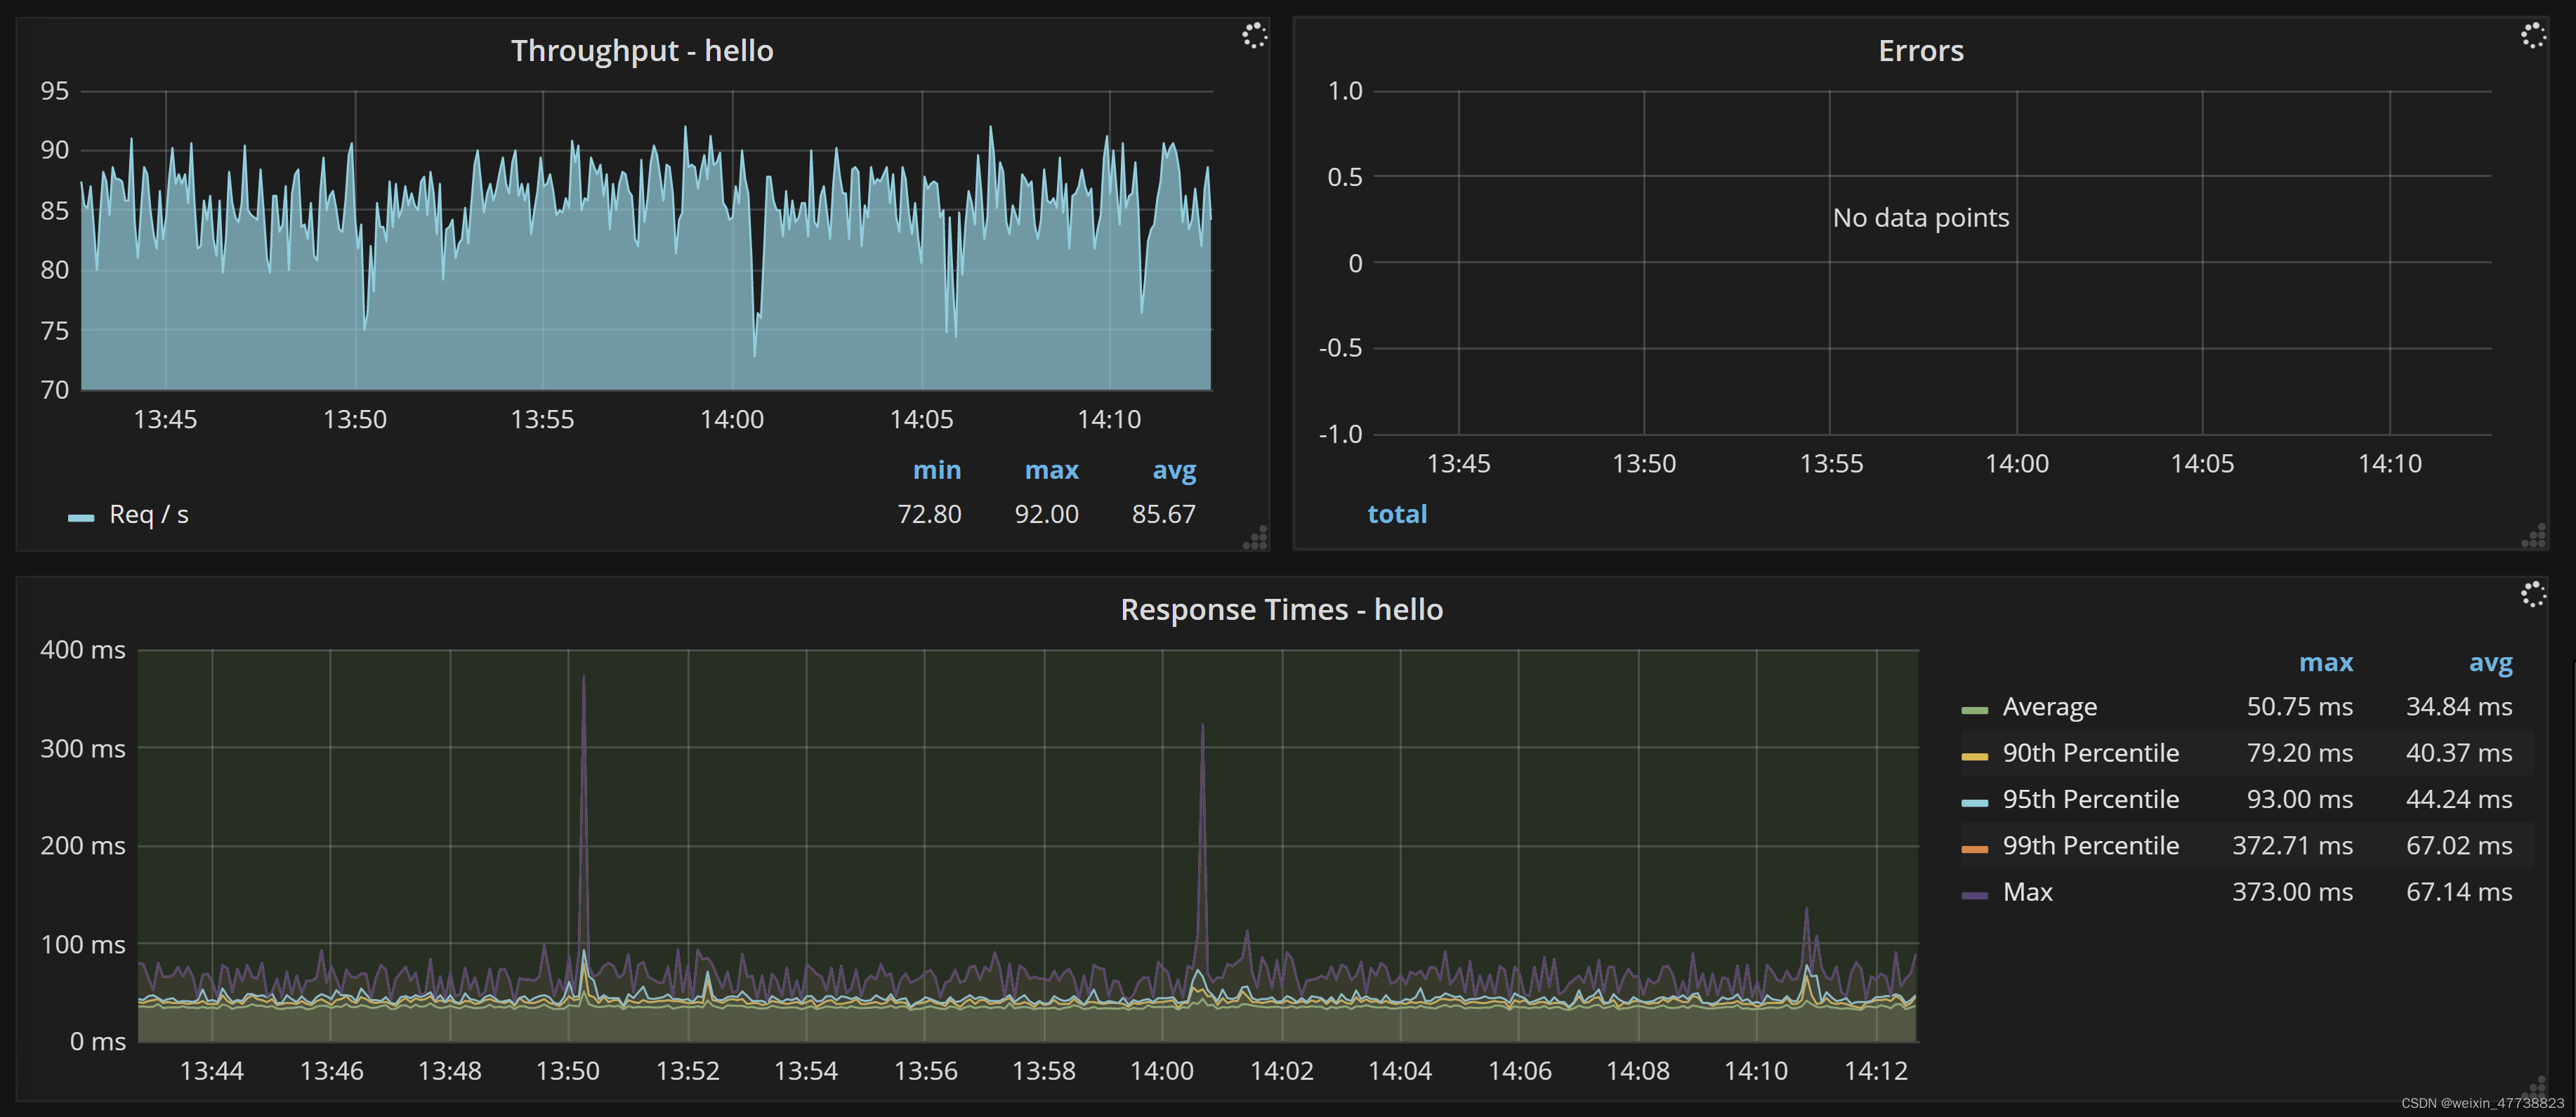This screenshot has width=2576, height=1117.
Task: Click the 99th Percentile max 372.71 ms
Action: pos(2292,845)
